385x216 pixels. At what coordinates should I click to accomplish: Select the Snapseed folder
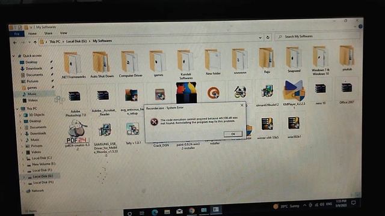tap(294, 60)
